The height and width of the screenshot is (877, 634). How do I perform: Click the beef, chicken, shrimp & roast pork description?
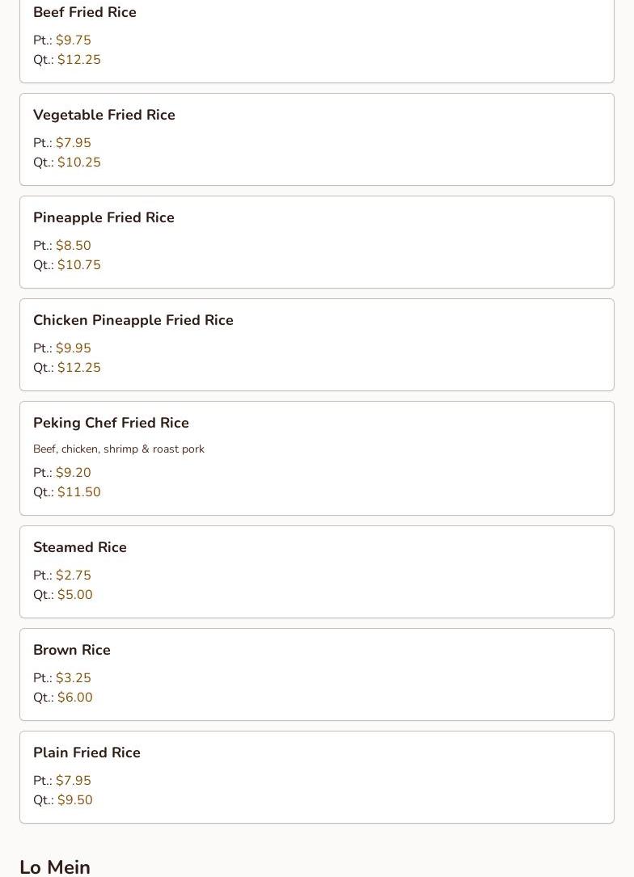coord(119,449)
